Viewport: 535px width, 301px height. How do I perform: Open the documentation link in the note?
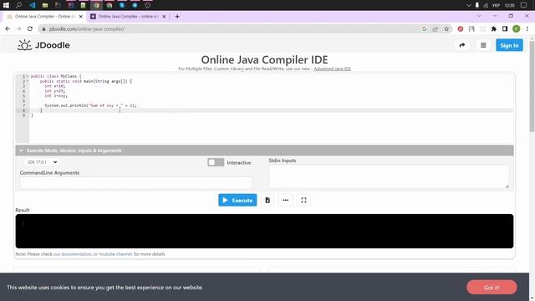click(76, 254)
